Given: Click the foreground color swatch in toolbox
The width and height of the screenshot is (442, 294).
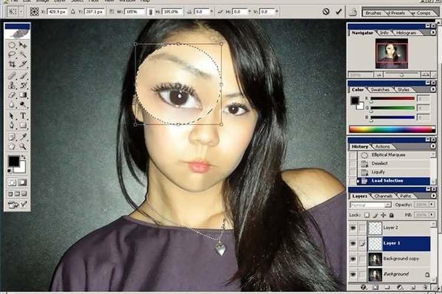Looking at the screenshot, I should pyautogui.click(x=14, y=161).
